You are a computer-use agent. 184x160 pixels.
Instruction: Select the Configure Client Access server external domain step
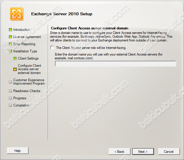[29, 69]
